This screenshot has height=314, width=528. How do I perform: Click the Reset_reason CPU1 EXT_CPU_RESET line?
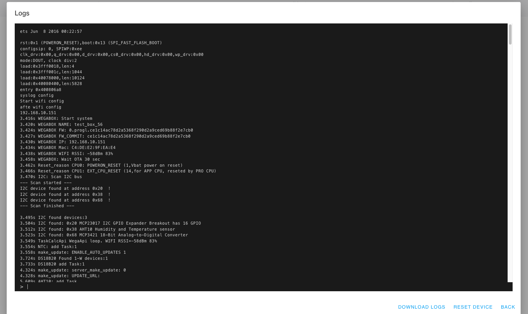coord(118,171)
